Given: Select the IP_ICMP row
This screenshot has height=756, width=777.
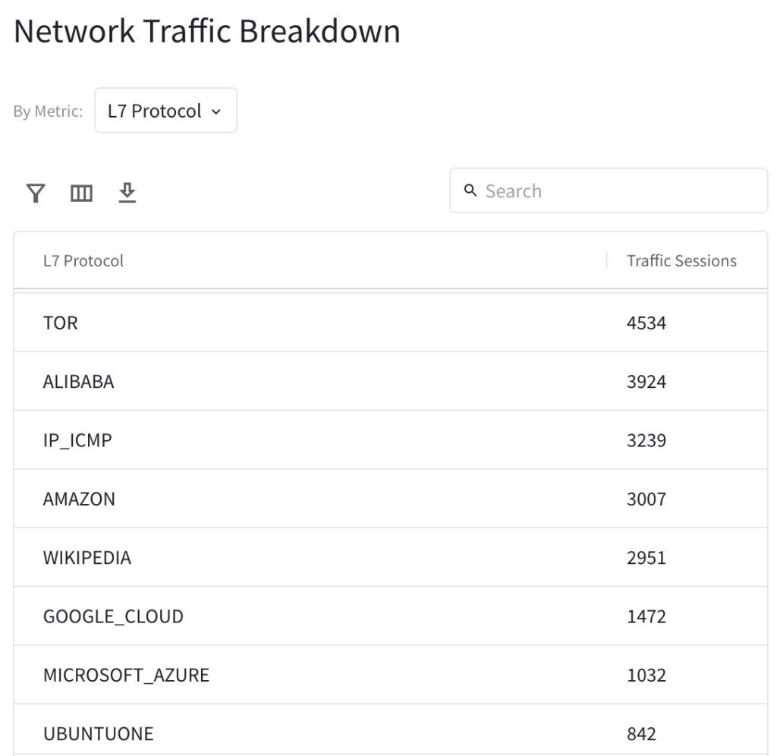Looking at the screenshot, I should click(x=391, y=440).
